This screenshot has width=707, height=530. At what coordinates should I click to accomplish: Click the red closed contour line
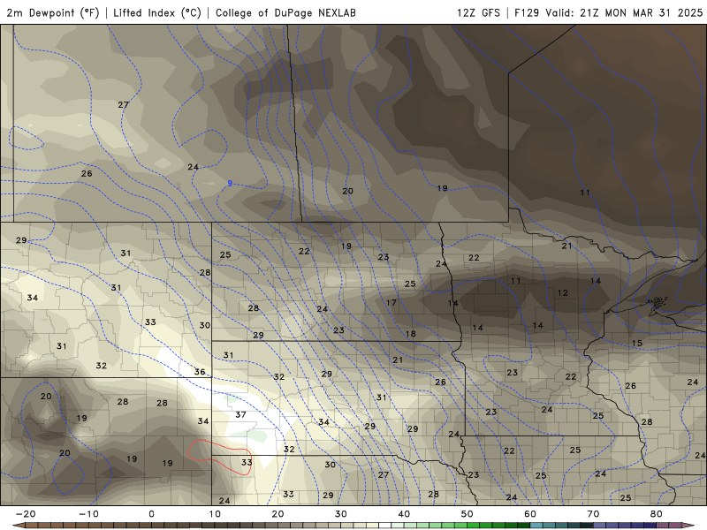219,456
